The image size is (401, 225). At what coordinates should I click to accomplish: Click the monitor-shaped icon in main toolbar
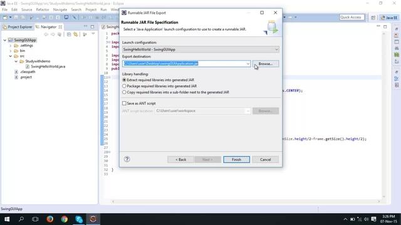tap(66, 17)
